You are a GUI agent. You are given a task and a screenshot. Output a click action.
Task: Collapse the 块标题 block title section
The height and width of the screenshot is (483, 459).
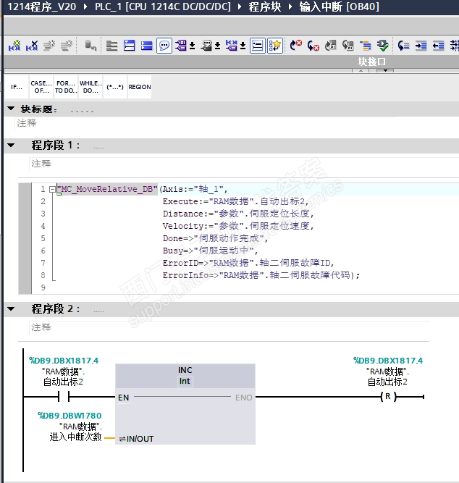click(x=11, y=109)
